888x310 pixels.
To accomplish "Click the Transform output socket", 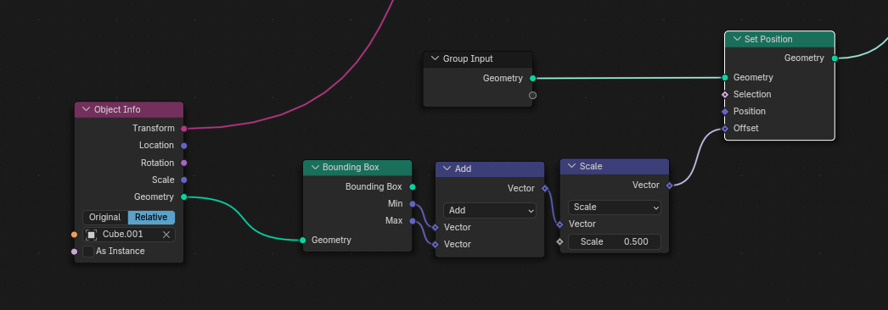I will (x=184, y=129).
